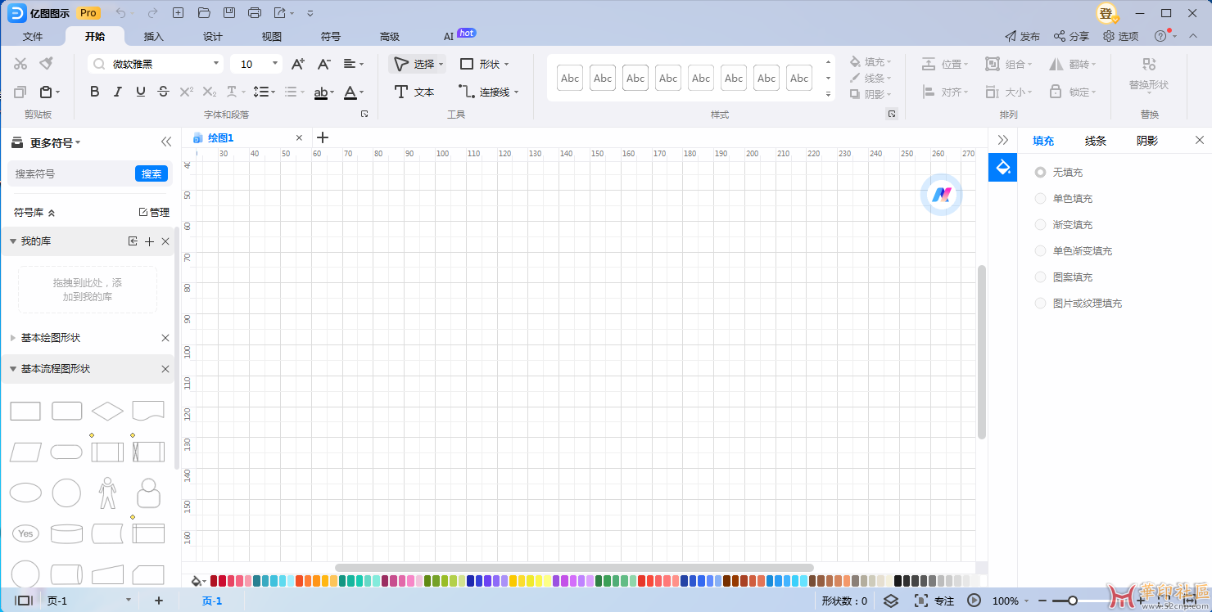
Task: Select Pattern Fill (图案填充) option
Action: (1064, 277)
